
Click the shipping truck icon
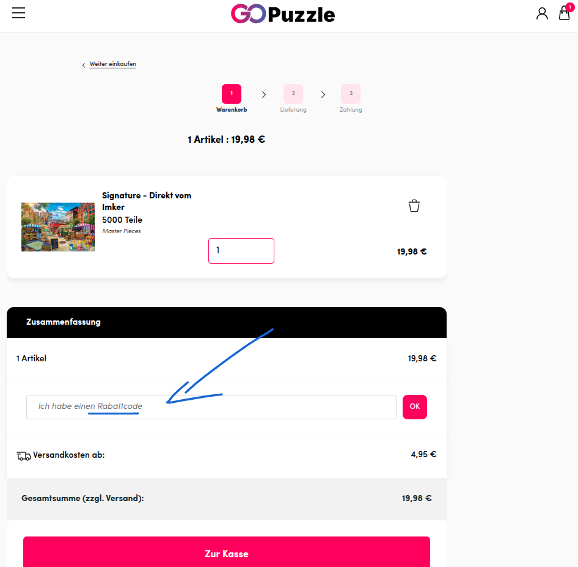pyautogui.click(x=23, y=455)
